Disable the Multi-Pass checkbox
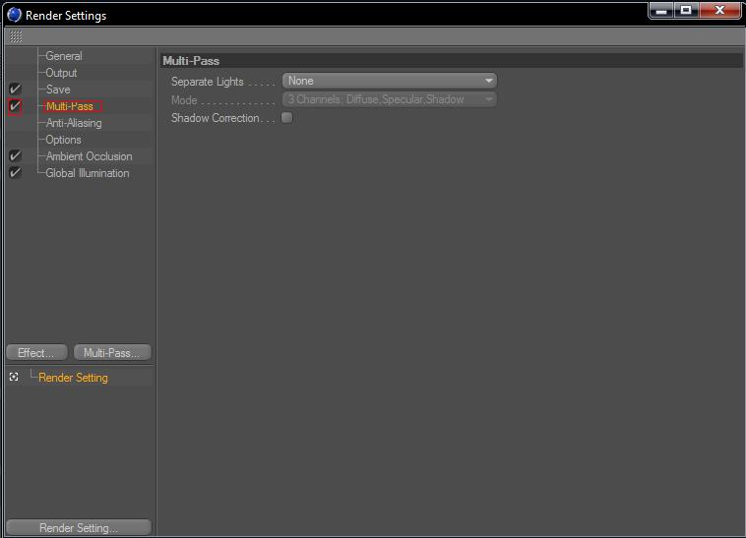746x538 pixels. point(15,105)
